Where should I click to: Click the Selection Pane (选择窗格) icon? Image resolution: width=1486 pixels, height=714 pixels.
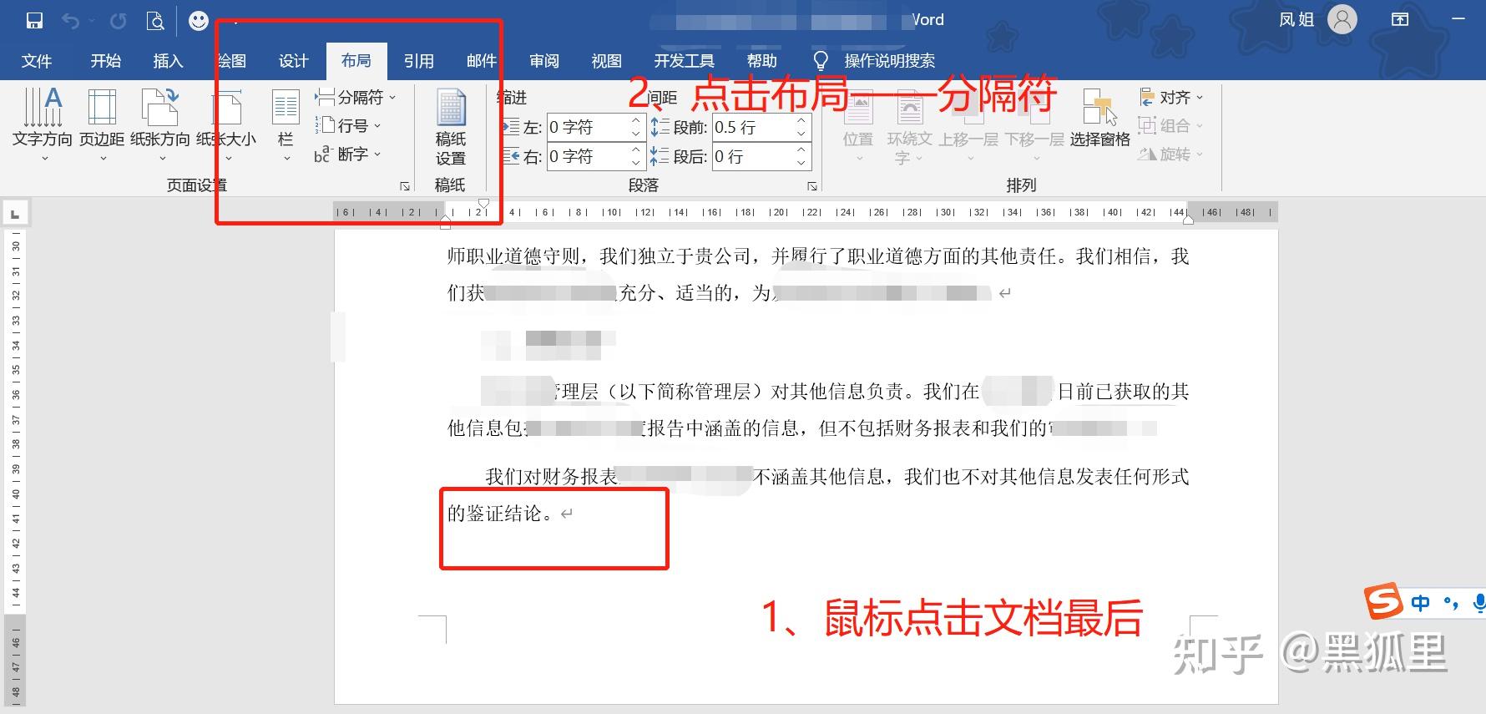click(x=1100, y=118)
